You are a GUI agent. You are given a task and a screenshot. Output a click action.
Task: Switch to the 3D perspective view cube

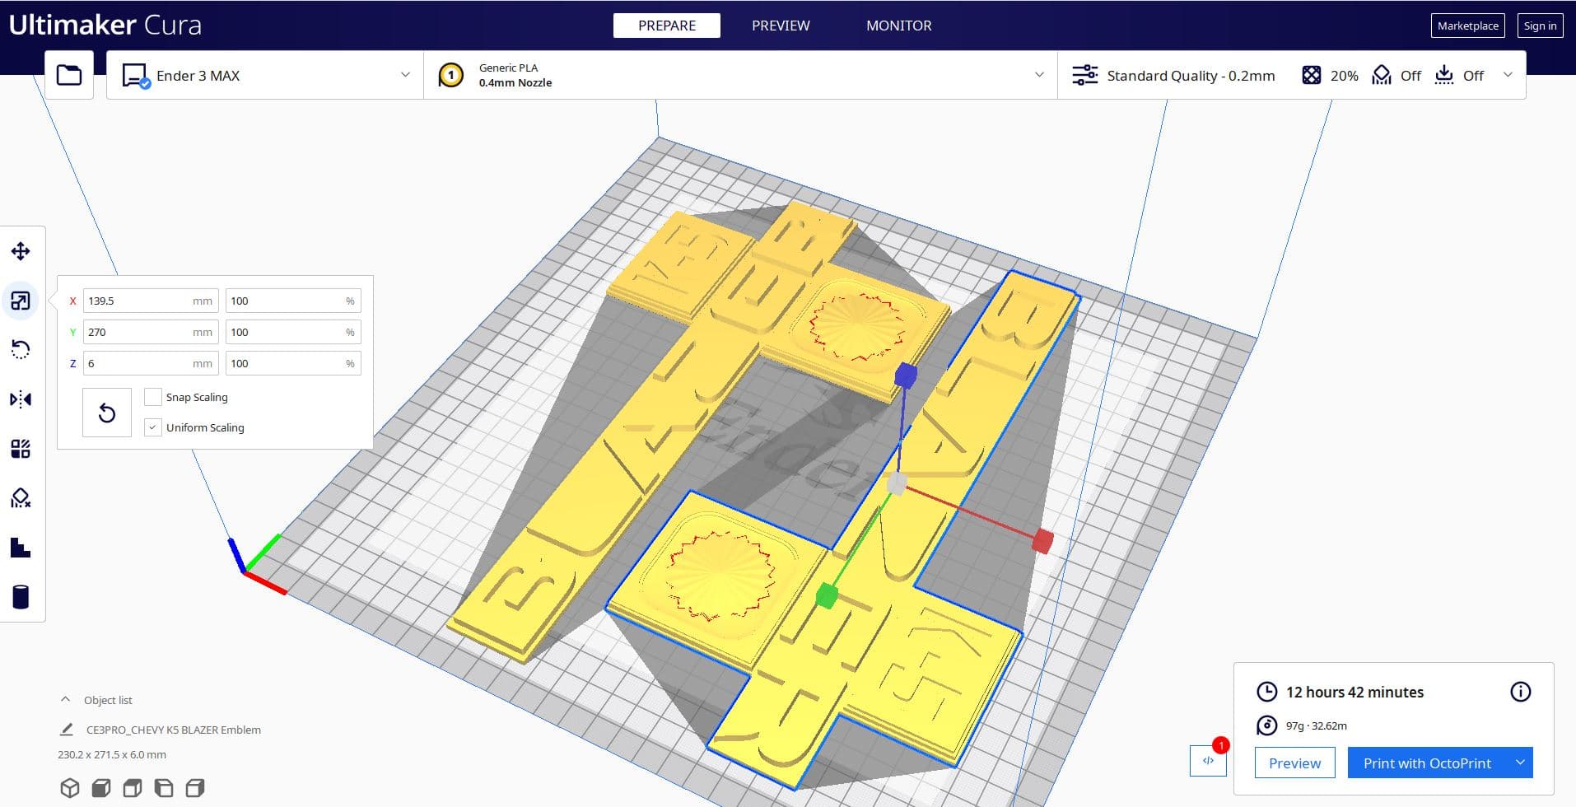[70, 788]
